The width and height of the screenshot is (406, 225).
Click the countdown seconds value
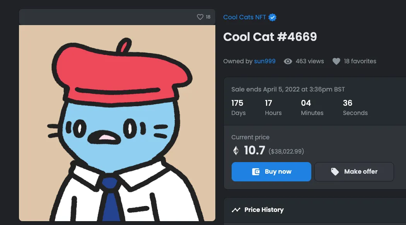[347, 103]
